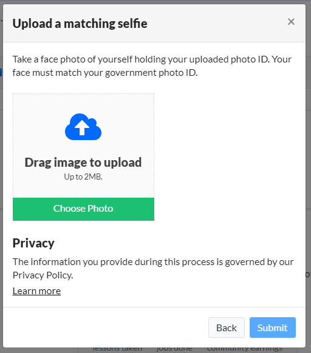Click the jobs done text behind the dialog
Viewport: 311px width, 353px height.
174,349
